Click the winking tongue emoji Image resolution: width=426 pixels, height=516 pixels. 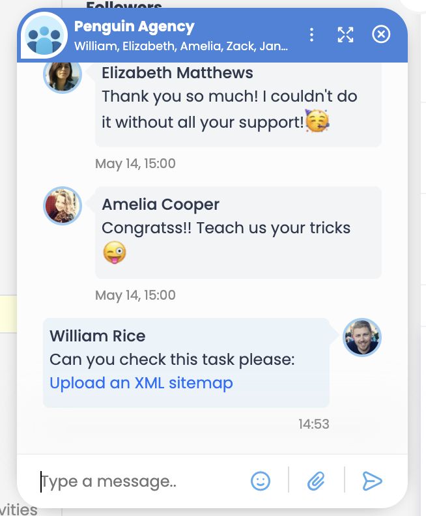[114, 252]
